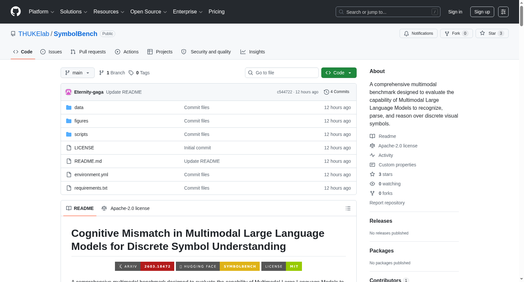Click the commit history clock icon
This screenshot has height=282, width=524.
pos(326,92)
